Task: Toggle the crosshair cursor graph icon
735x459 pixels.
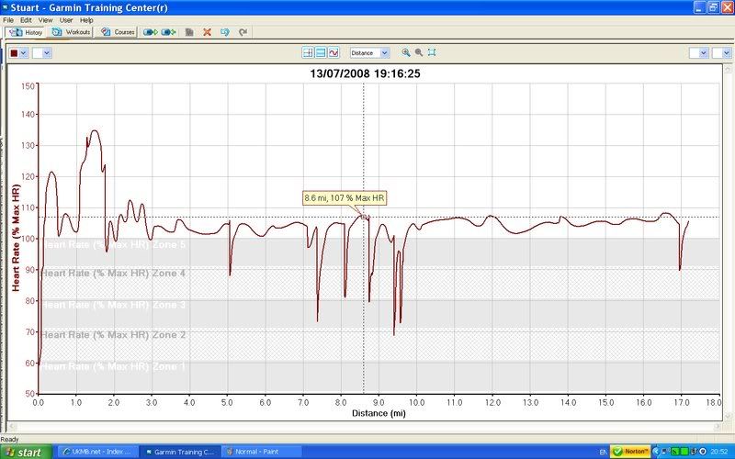Action: tap(308, 52)
